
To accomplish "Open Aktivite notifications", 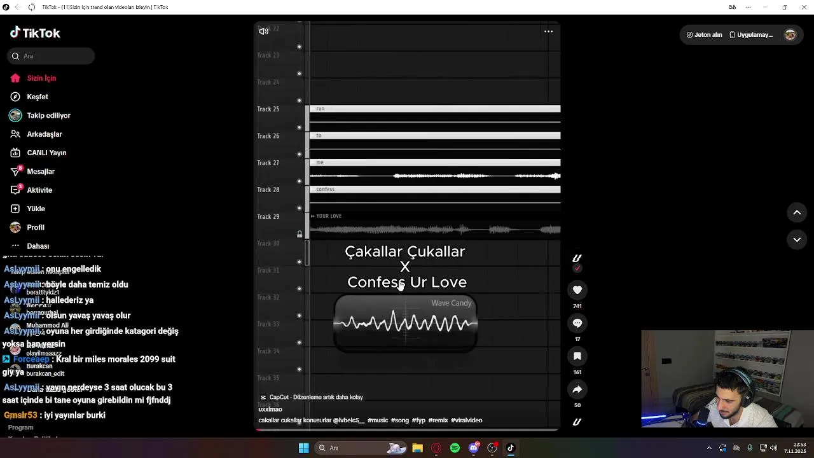I will point(39,190).
